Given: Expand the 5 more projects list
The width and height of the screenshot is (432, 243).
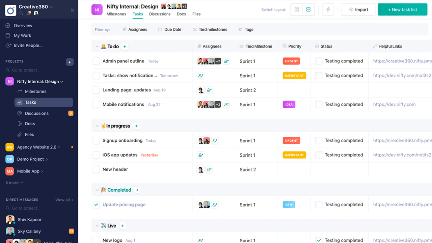Looking at the screenshot, I should [x=14, y=183].
